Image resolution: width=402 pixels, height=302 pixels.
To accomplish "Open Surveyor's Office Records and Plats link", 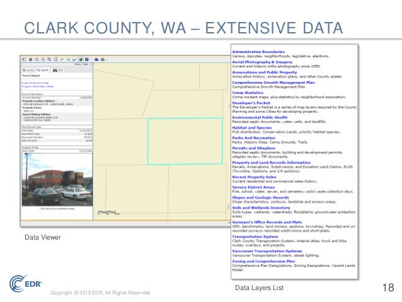I will pos(267,222).
